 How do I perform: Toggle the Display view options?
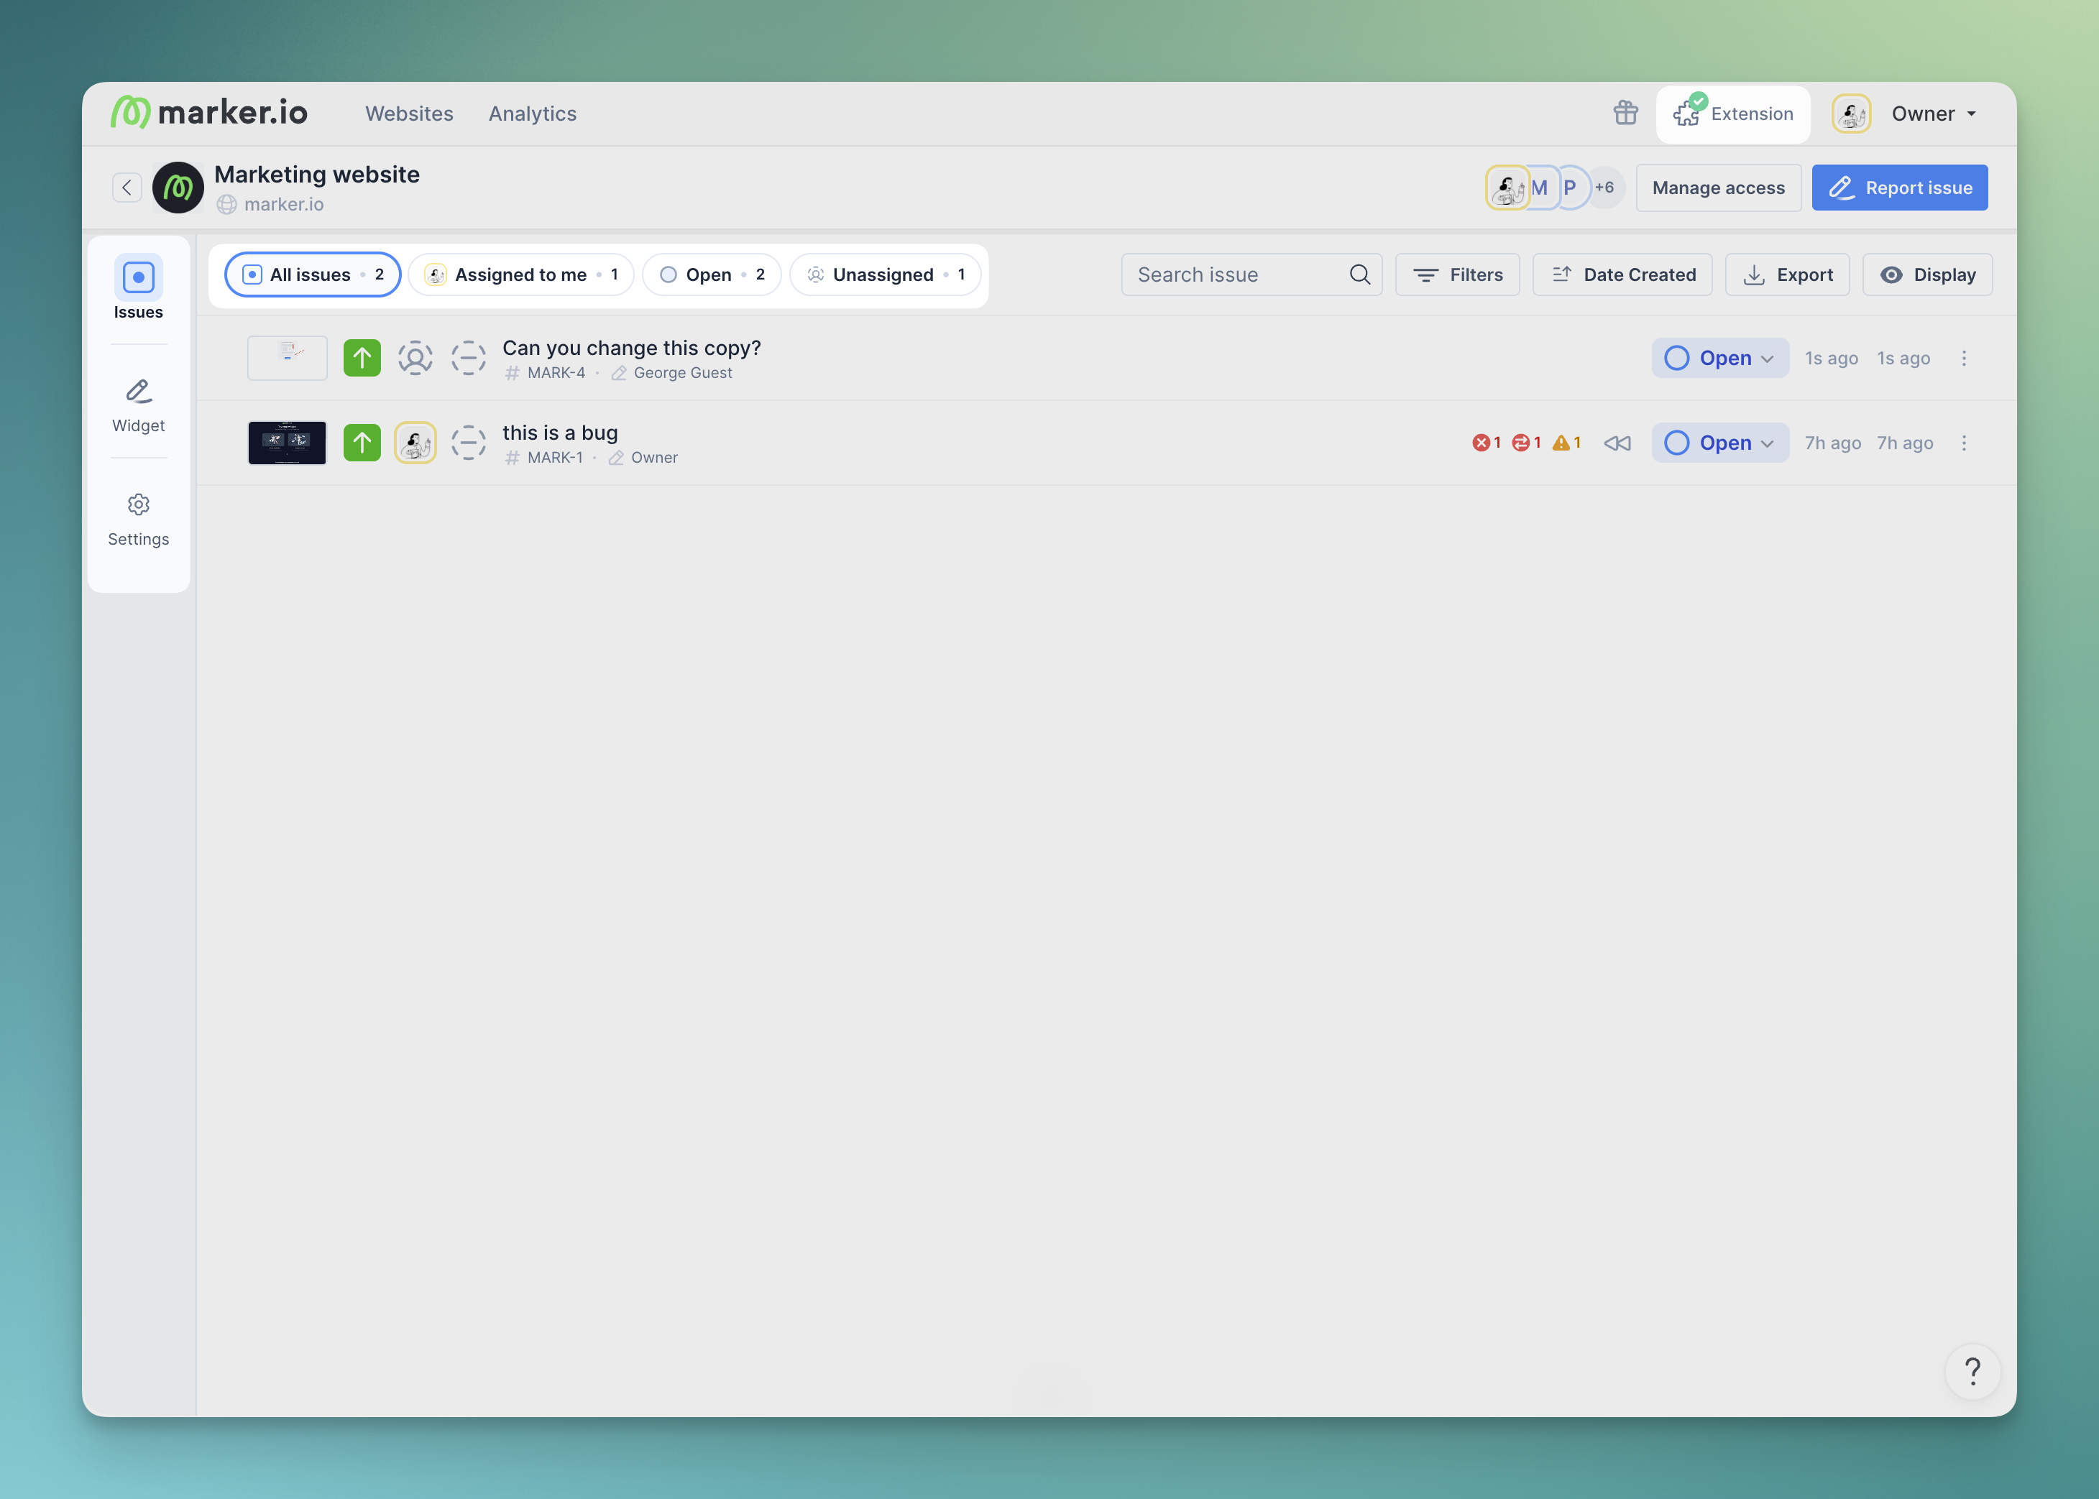tap(1927, 275)
